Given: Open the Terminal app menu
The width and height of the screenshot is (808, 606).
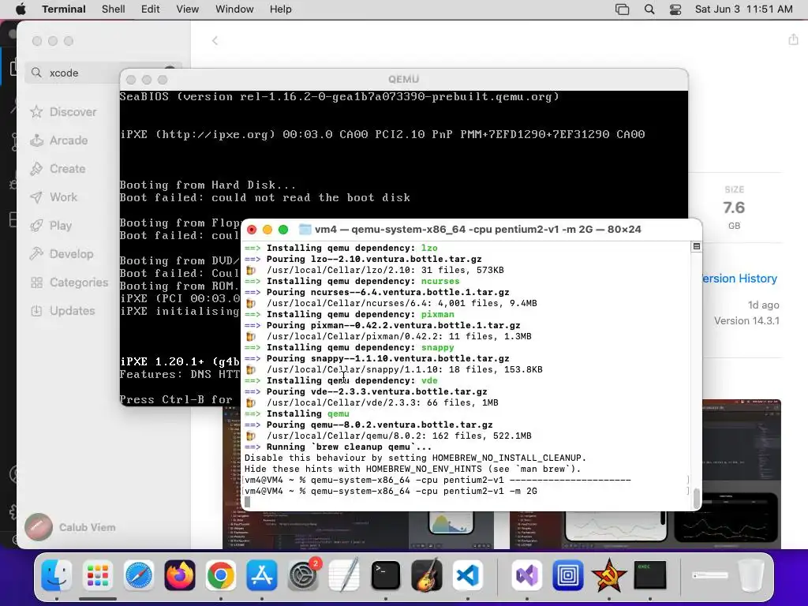Looking at the screenshot, I should [64, 9].
